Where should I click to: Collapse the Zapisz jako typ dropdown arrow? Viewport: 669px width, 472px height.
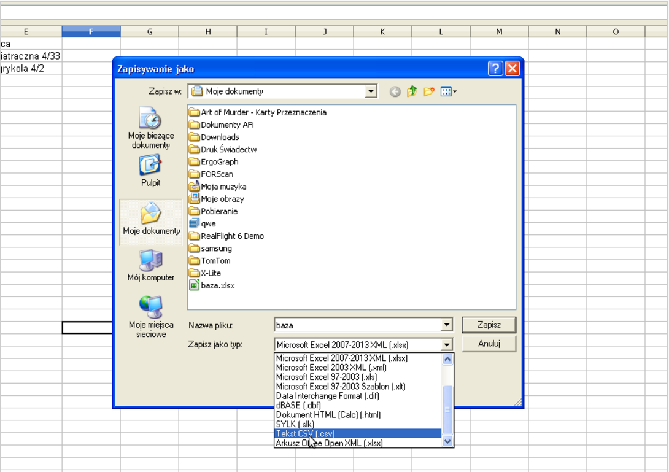click(446, 345)
